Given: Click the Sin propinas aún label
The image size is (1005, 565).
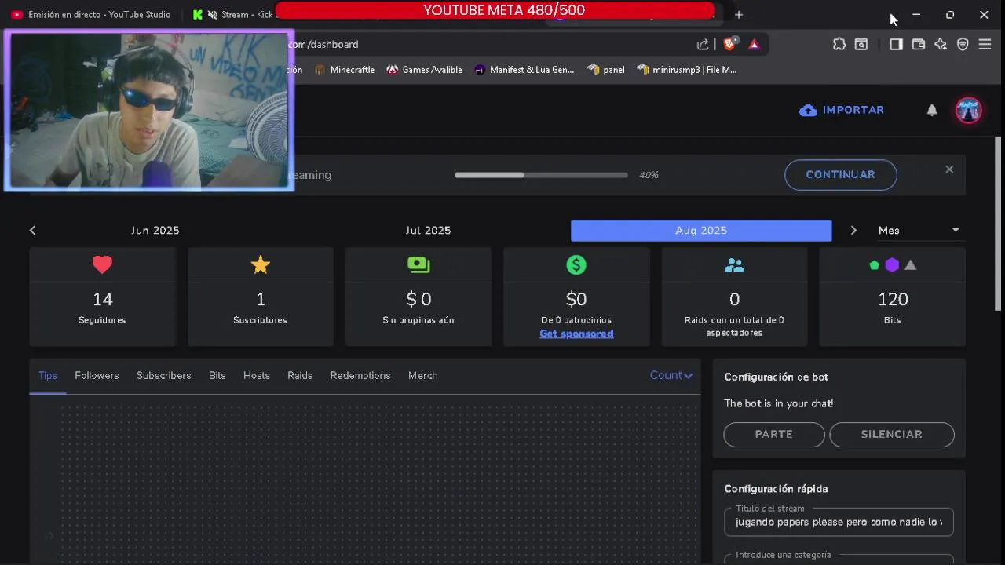Looking at the screenshot, I should (x=418, y=320).
